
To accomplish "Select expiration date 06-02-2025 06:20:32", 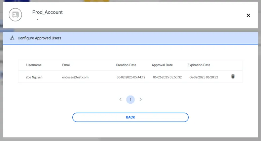I will tap(204, 77).
